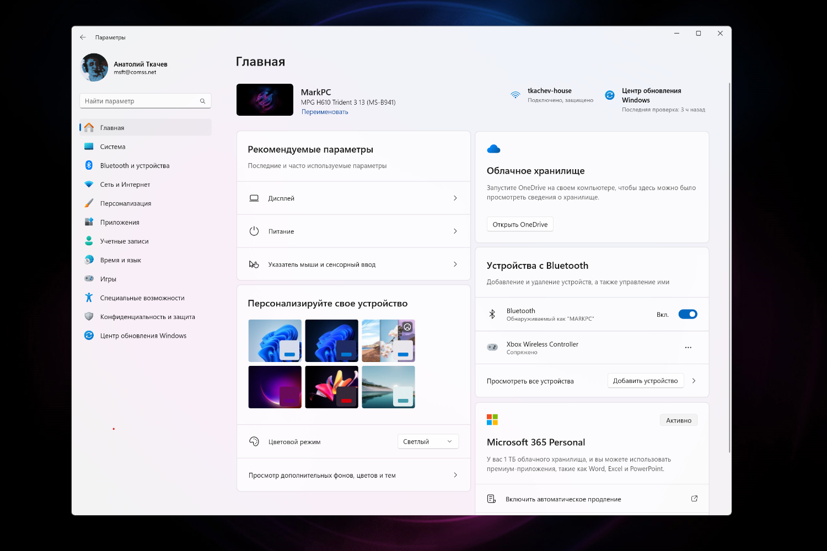Click the Xbox Wireless Controller device name
827x551 pixels.
click(543, 344)
